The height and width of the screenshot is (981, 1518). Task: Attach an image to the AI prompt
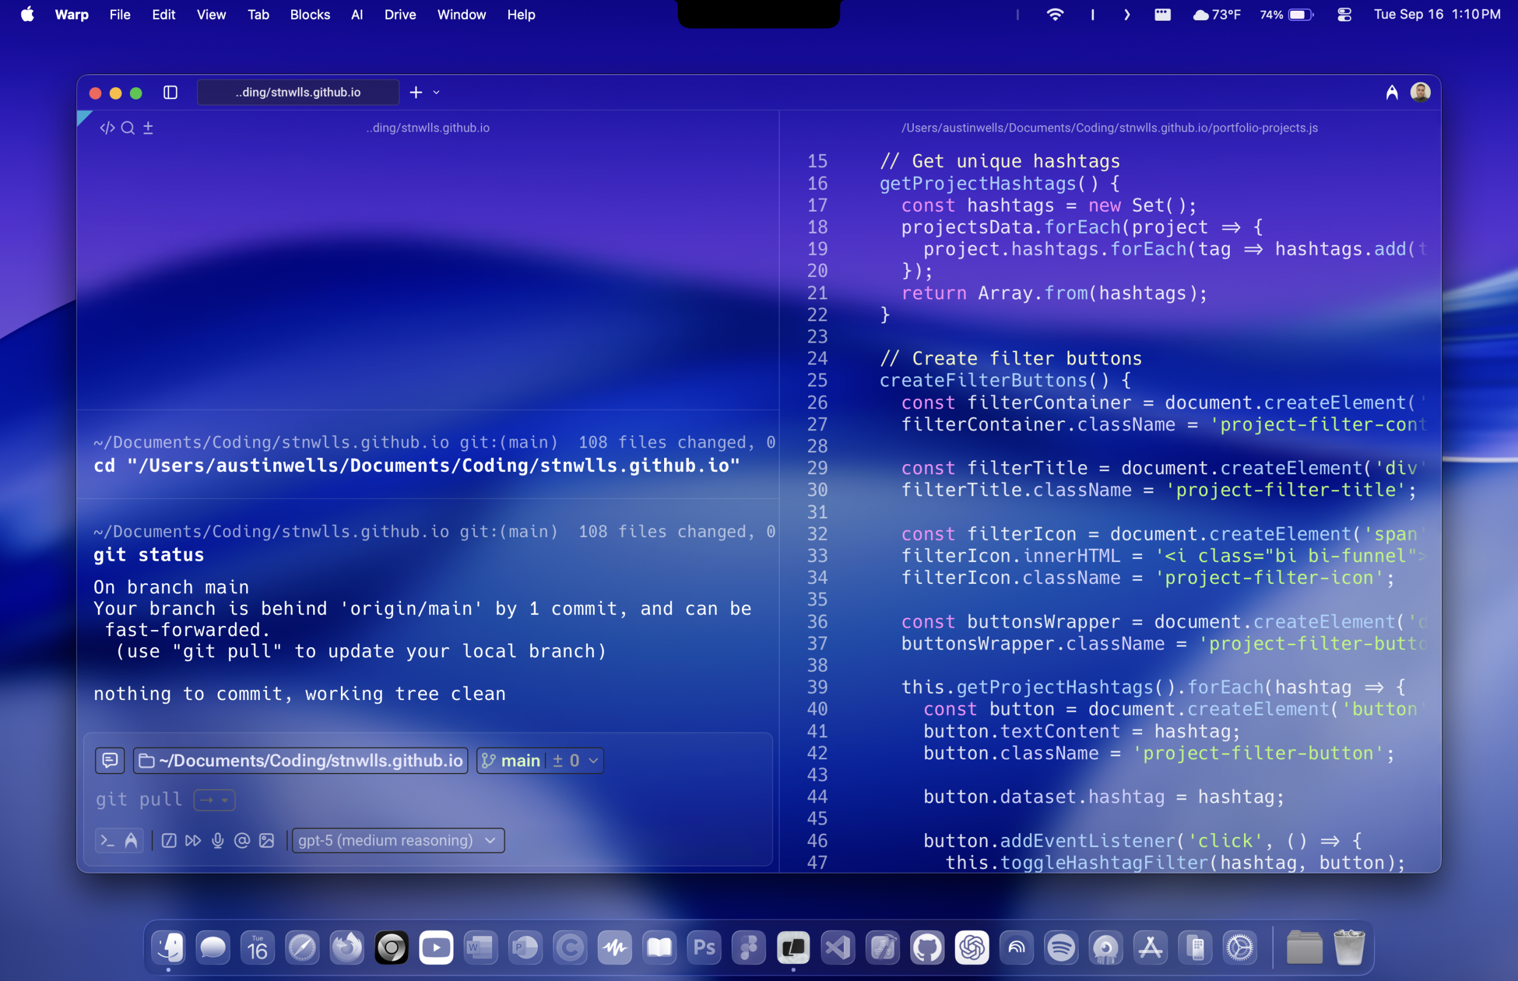point(267,840)
